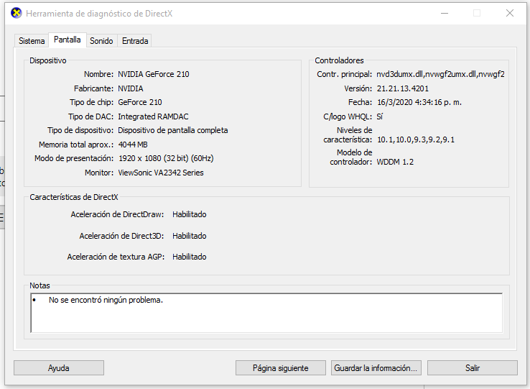Screen dimensions: 530x389
Task: Click the 'Aceleración de DirectDraw:' label
Action: [x=117, y=214]
